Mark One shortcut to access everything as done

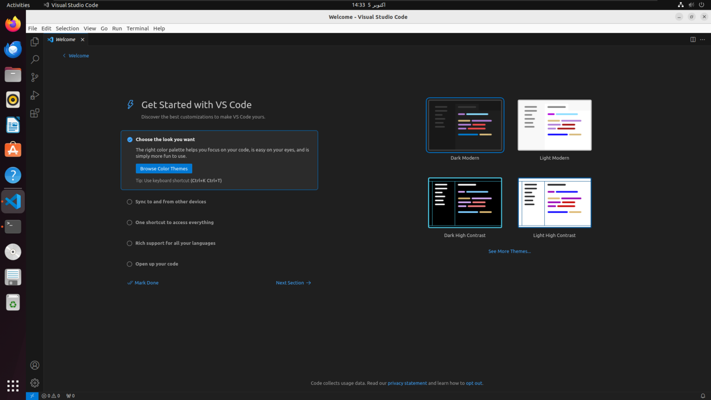click(129, 222)
